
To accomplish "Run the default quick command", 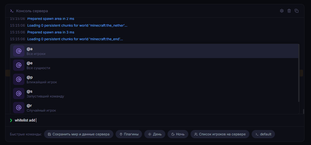I will (263, 134).
